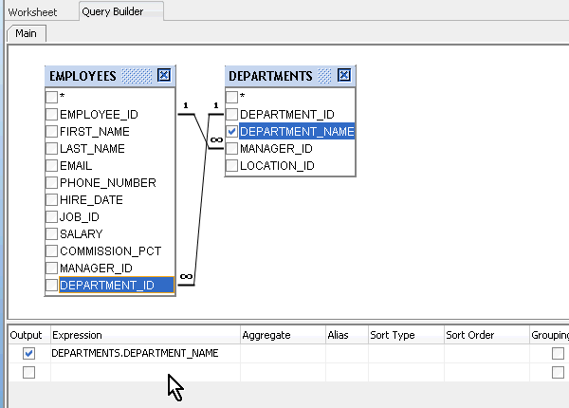Screen dimensions: 569x408
Task: Switch to the Worksheet tab
Action: [x=33, y=12]
